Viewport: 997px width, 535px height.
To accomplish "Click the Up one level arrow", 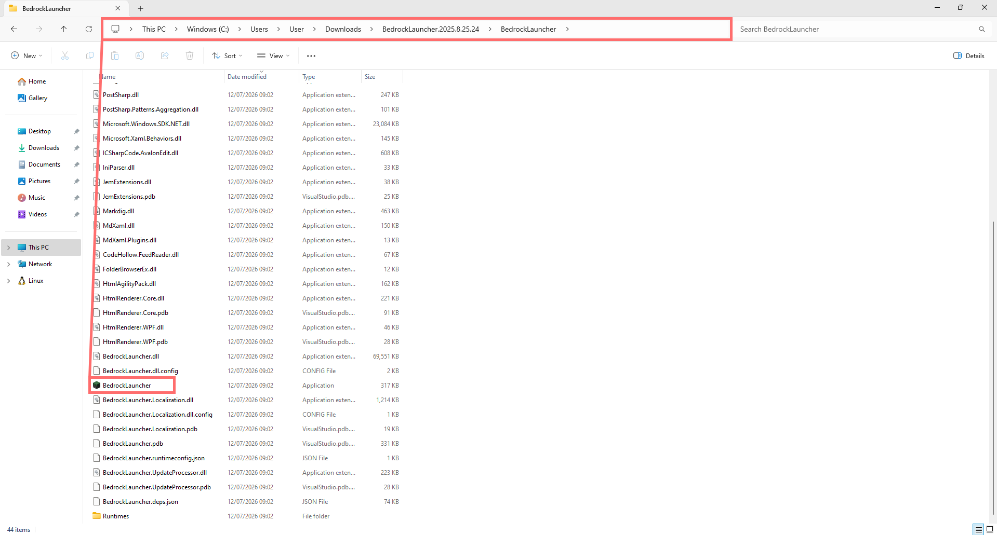I will pyautogui.click(x=64, y=29).
